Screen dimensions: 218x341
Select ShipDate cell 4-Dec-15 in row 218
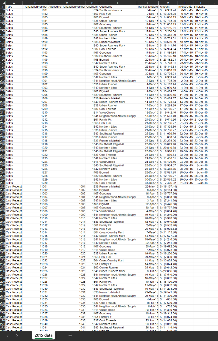click(x=200, y=137)
